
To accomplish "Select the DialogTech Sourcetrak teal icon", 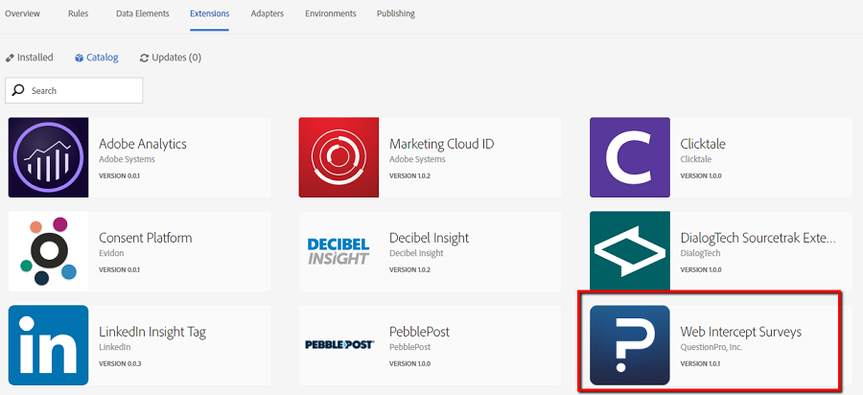I will [x=629, y=251].
